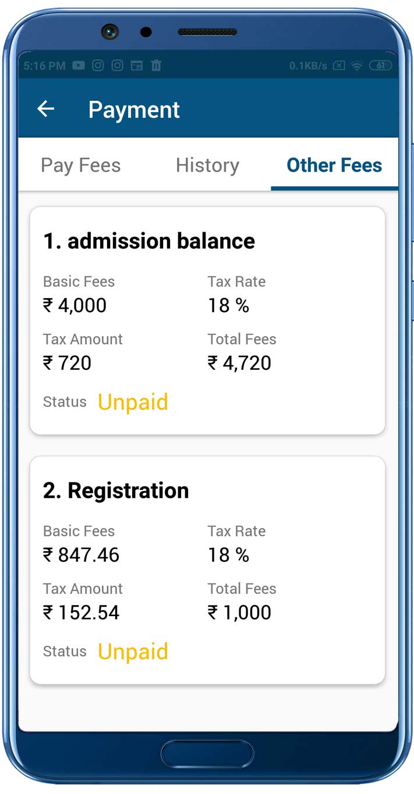Tap the Wi-Fi indicator icon
Image resolution: width=414 pixels, height=794 pixels.
[x=356, y=65]
